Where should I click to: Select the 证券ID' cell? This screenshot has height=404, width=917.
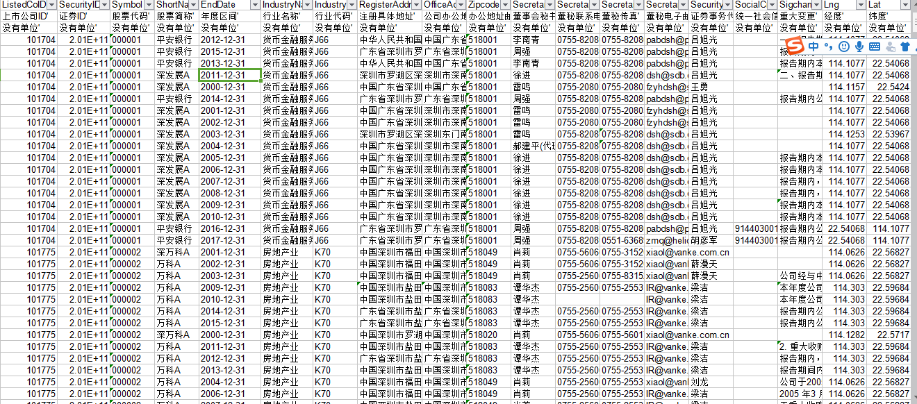click(x=83, y=17)
